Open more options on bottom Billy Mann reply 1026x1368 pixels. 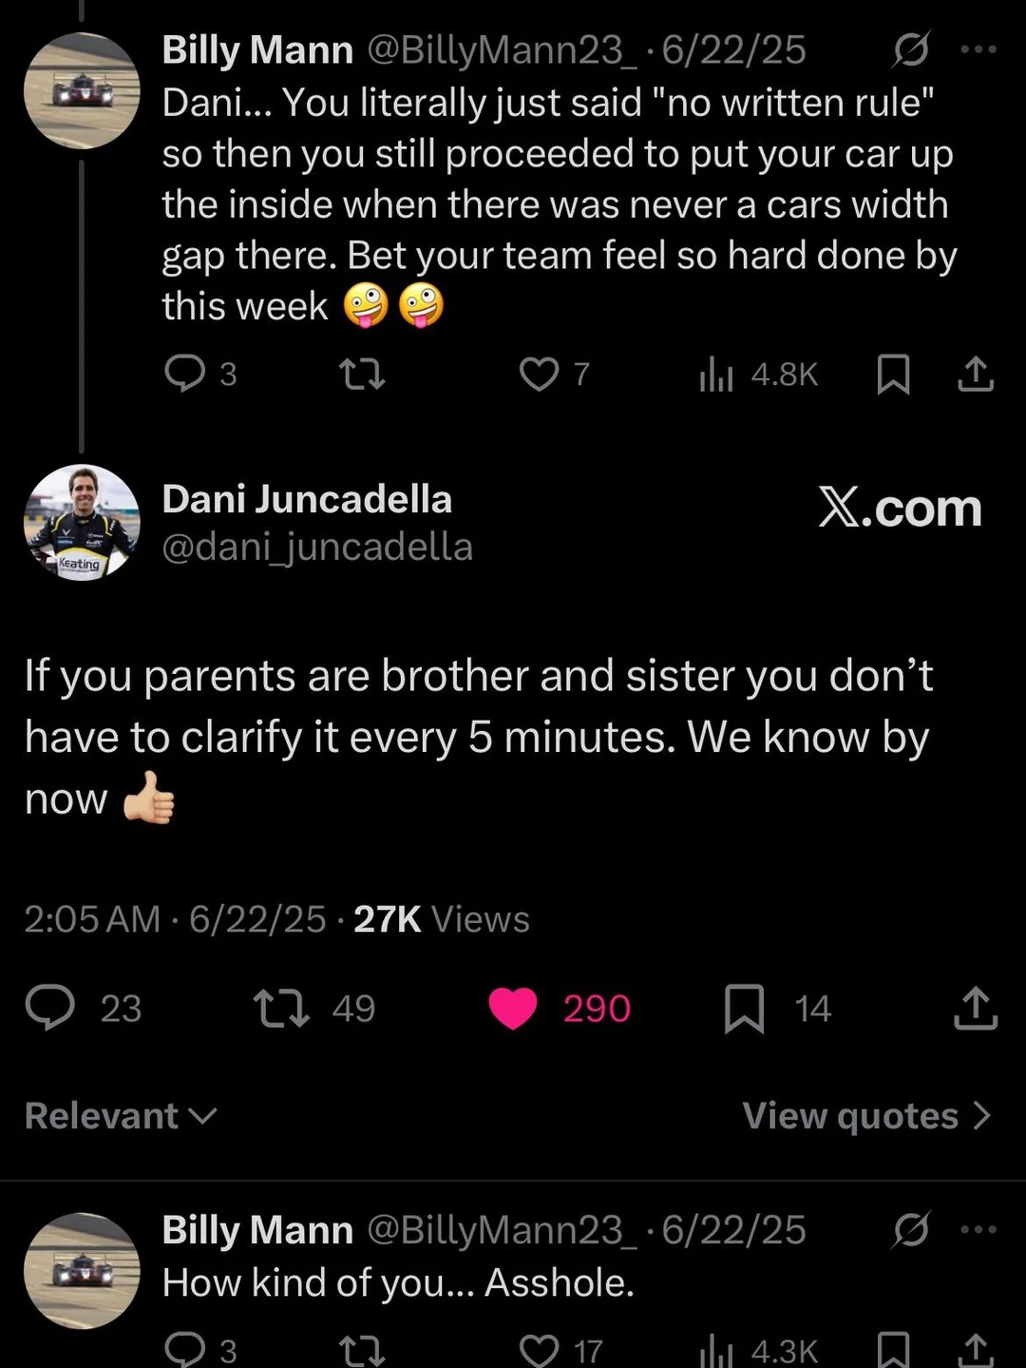coord(978,1229)
